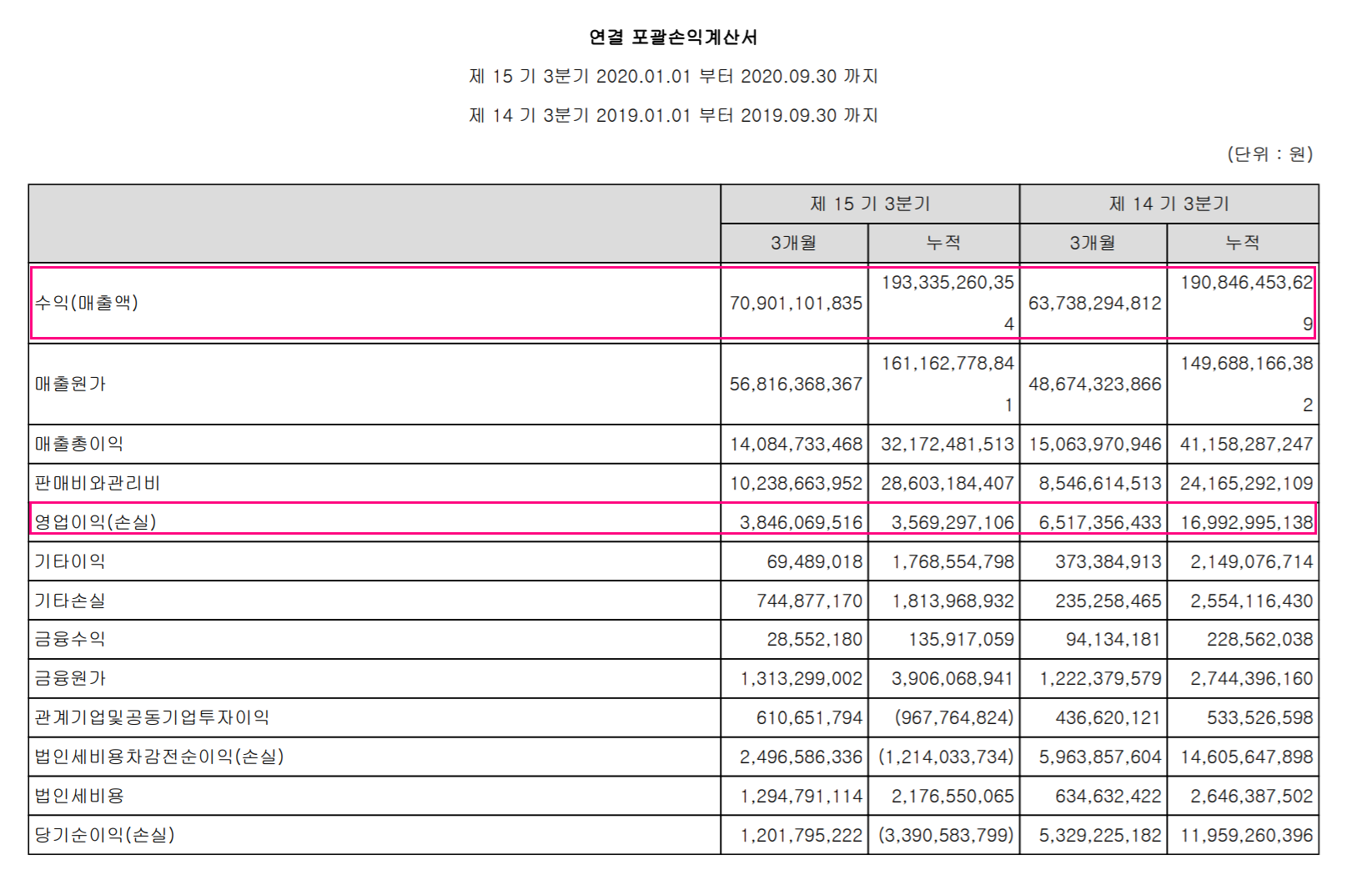
Task: Click the 수익(매출액) row label
Action: pos(87,303)
